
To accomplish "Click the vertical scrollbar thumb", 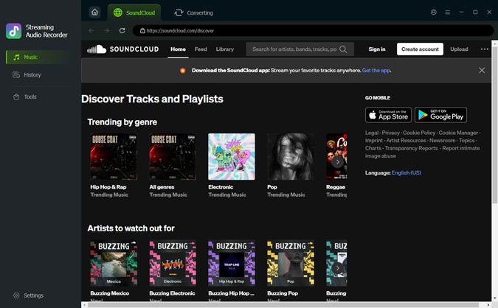I will pos(494,124).
